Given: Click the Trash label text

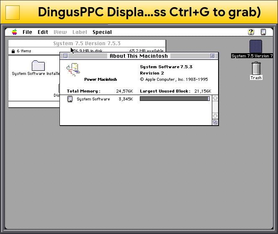Looking at the screenshot, I should tap(256, 77).
